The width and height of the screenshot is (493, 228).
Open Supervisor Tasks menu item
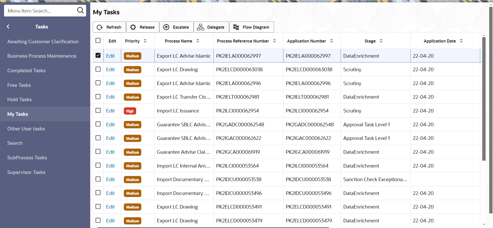coord(26,172)
